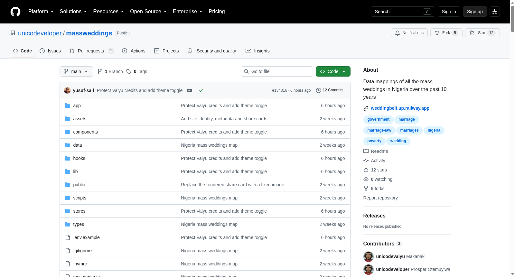Open the global navigation settings icon
515x277 pixels.
495,12
